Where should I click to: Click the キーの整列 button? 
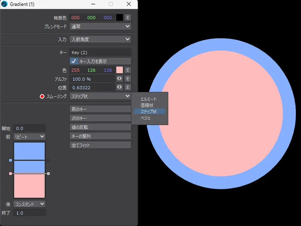(x=100, y=136)
